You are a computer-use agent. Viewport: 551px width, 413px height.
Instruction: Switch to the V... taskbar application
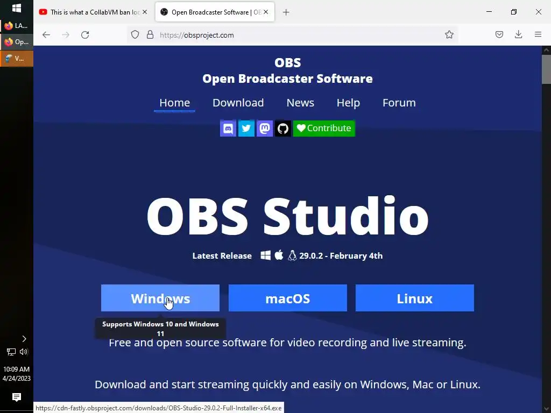17,58
